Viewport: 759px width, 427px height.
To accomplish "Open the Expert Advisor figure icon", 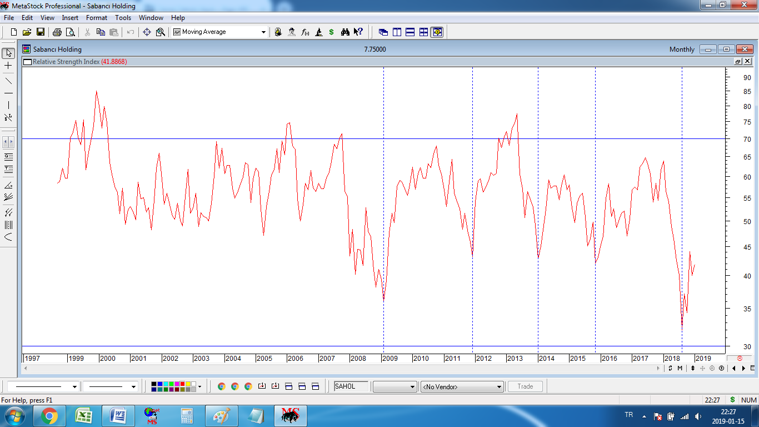I will [x=292, y=32].
